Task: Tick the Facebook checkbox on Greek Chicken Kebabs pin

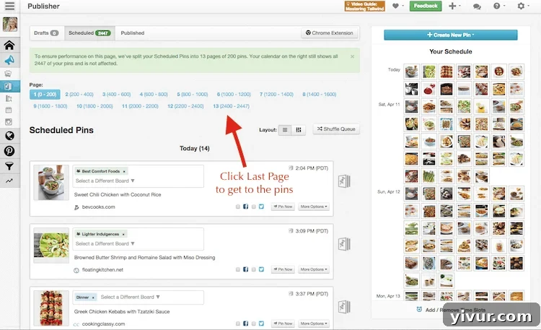Action: (238, 324)
